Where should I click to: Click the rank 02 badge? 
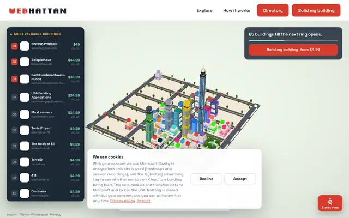point(15,62)
